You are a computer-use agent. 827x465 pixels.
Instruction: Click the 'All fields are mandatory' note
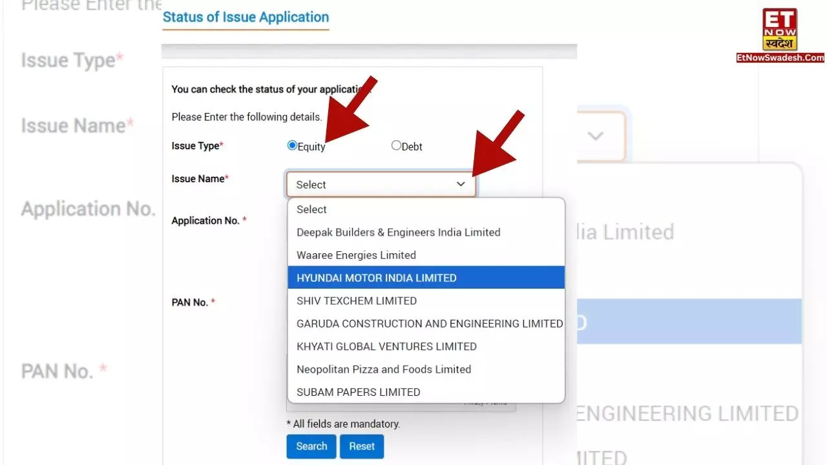point(343,424)
